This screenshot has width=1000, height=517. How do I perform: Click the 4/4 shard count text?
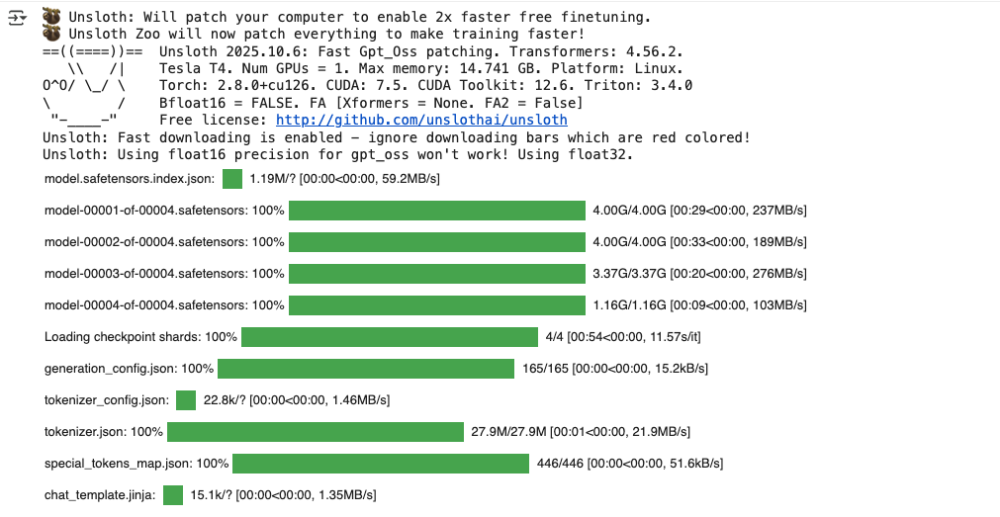point(555,337)
